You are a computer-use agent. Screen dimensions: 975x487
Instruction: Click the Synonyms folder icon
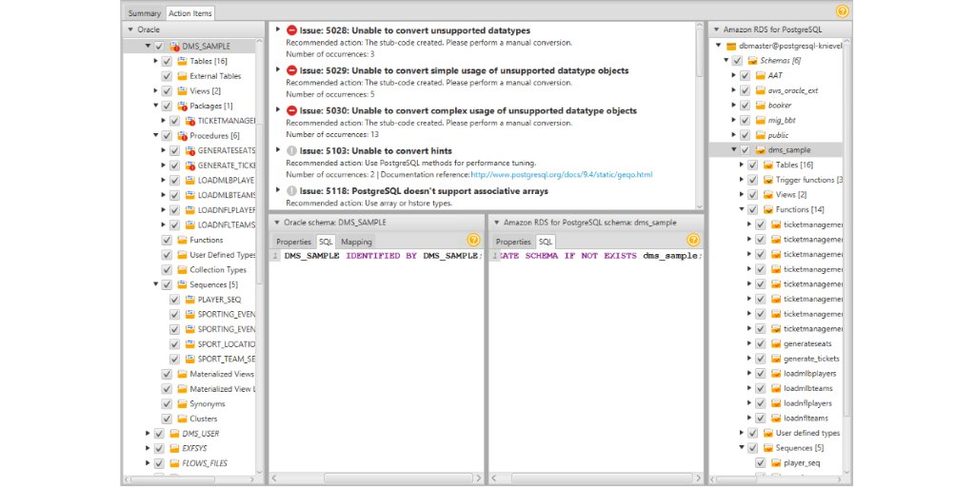coord(182,403)
